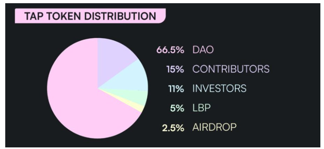The height and width of the screenshot is (149, 324).
Task: Click the DAO legend label
Action: 203,50
